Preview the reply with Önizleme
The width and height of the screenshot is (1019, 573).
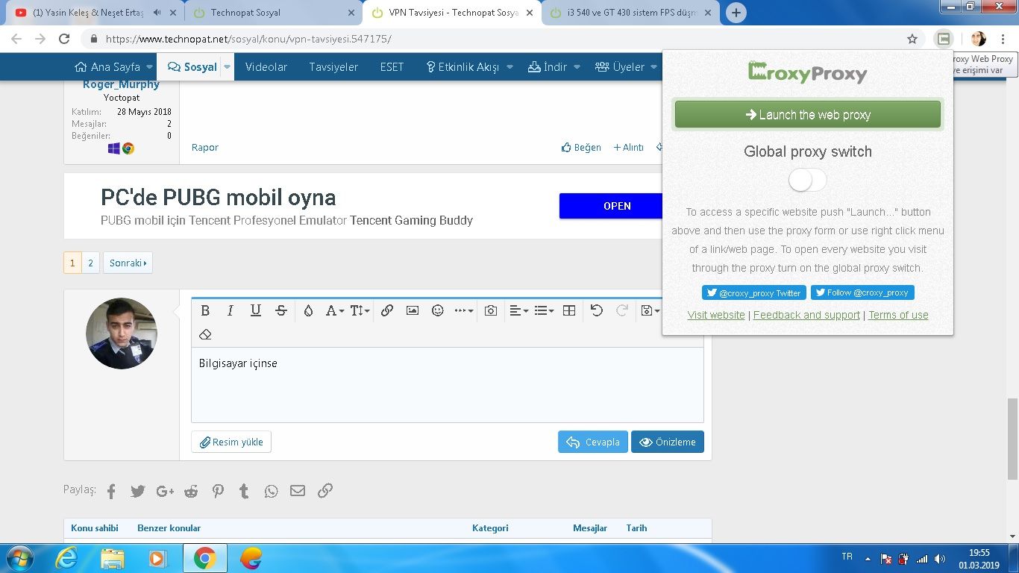point(668,442)
